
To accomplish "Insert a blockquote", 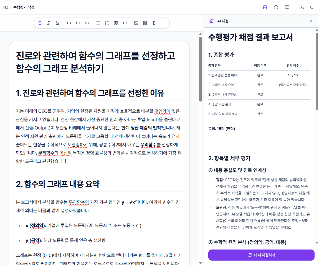I will tap(116, 23).
